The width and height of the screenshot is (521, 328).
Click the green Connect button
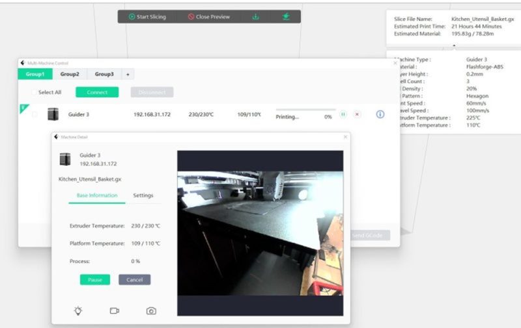pos(97,92)
